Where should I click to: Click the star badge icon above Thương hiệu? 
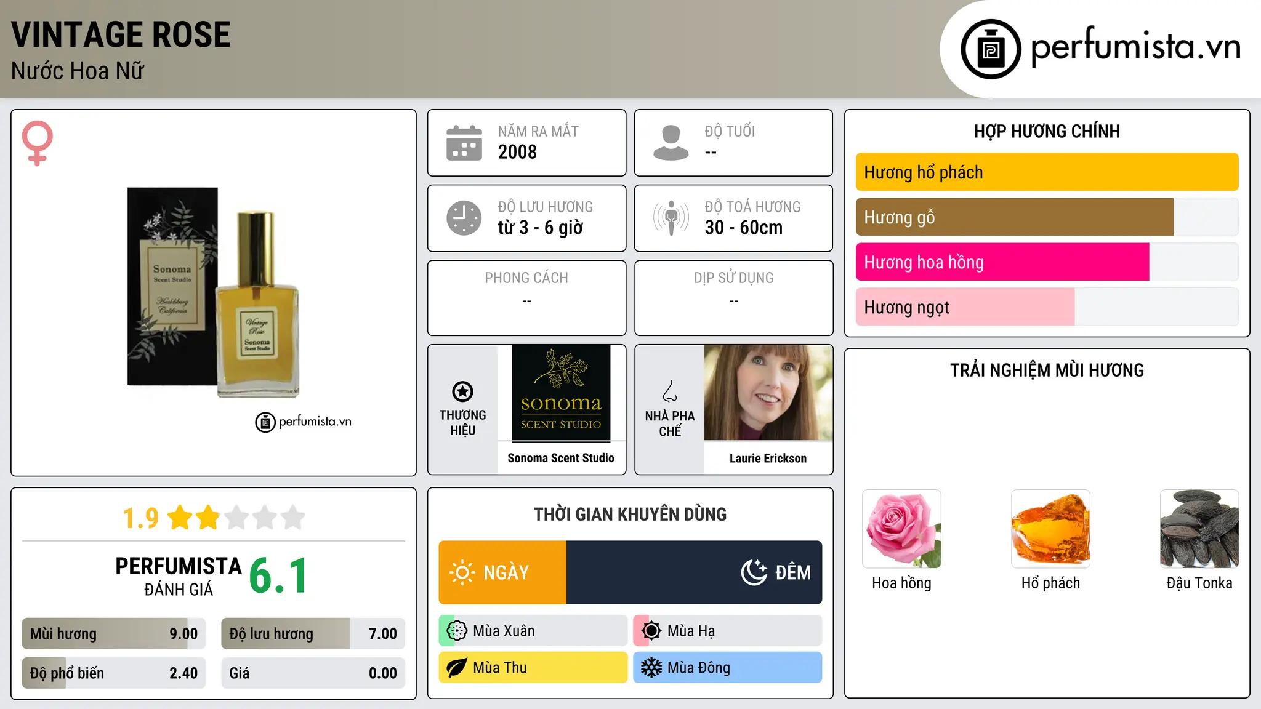point(462,391)
